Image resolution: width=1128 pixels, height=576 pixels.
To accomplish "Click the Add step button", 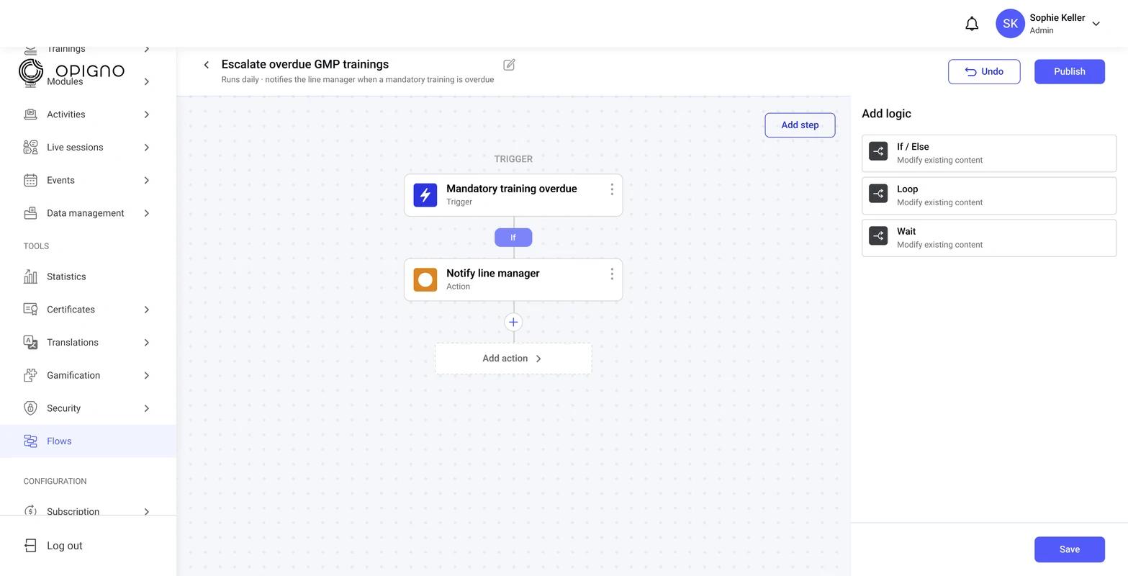I will coord(800,125).
